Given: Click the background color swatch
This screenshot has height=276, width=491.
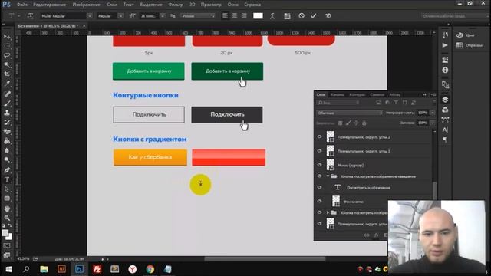Looking at the screenshot, I should [x=9, y=237].
